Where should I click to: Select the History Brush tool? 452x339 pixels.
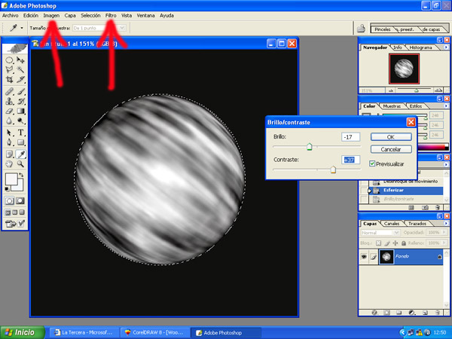(20, 102)
